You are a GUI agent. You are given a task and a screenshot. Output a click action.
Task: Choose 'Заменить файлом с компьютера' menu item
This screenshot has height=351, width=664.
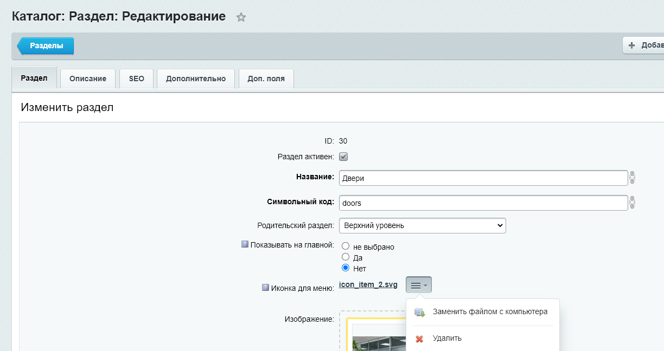click(490, 312)
